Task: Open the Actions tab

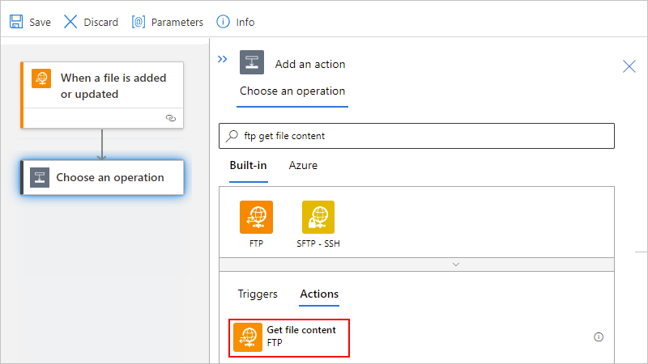Action: pos(319,294)
